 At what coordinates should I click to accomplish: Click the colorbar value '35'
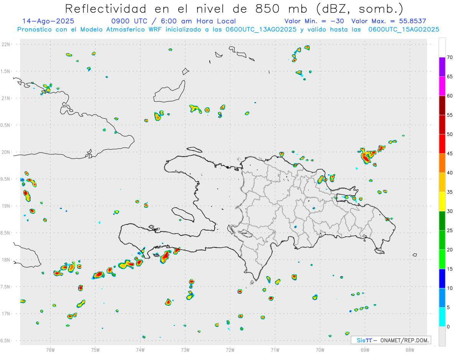point(450,192)
